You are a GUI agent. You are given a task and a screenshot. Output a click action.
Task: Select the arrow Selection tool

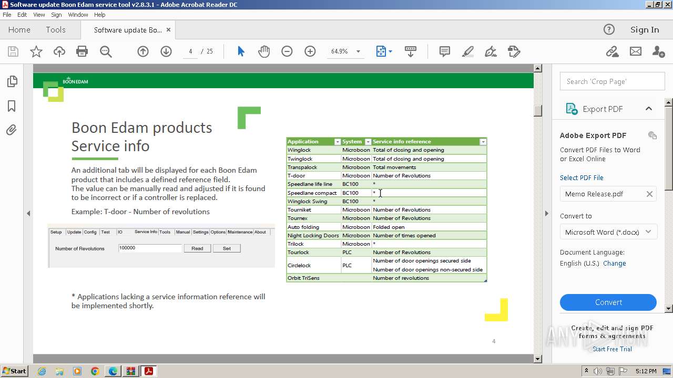[241, 51]
